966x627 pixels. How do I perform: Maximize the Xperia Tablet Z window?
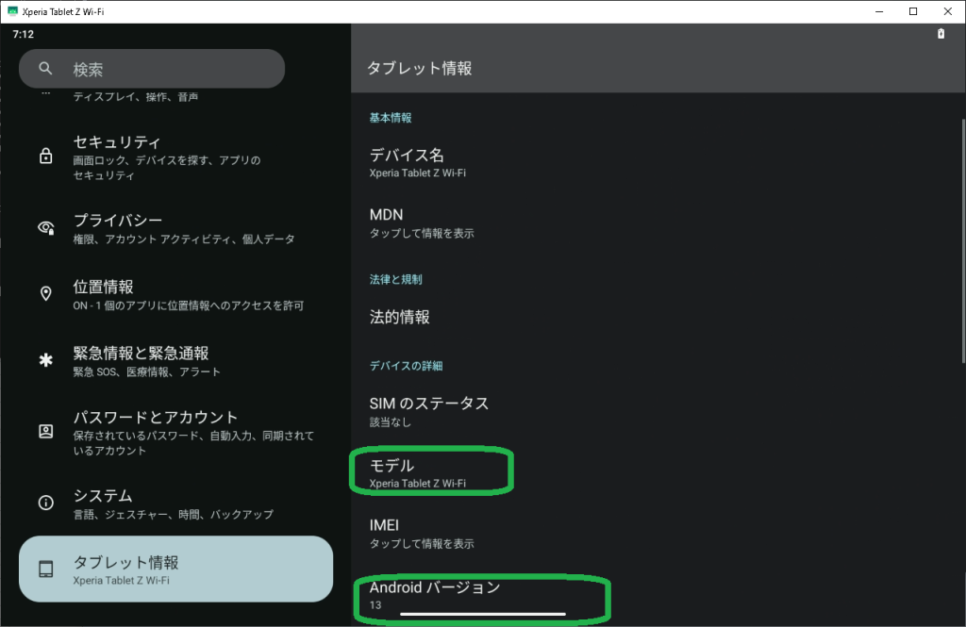click(x=913, y=11)
